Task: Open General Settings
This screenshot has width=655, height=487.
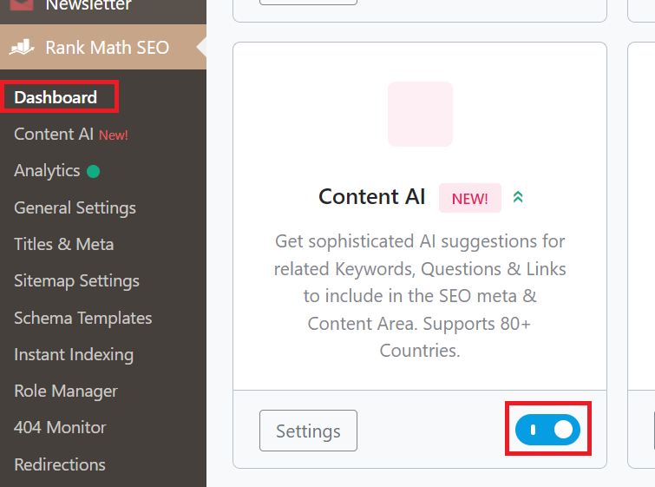Action: (x=75, y=208)
